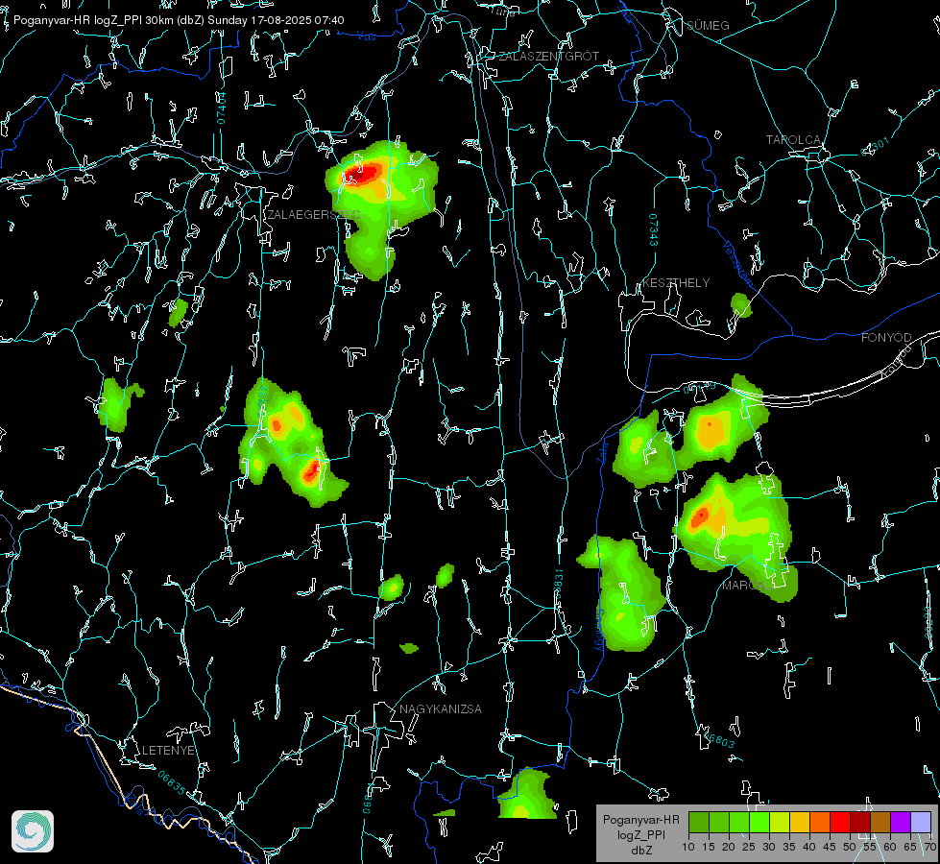Select the 65-70 dBZ lavender swatch
The width and height of the screenshot is (940, 864).
pyautogui.click(x=921, y=822)
